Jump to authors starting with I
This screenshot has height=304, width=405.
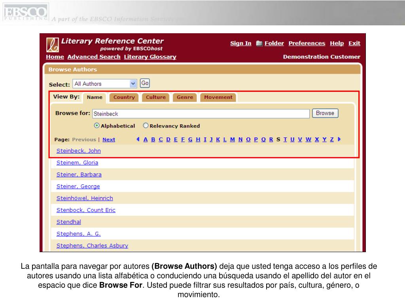205,140
